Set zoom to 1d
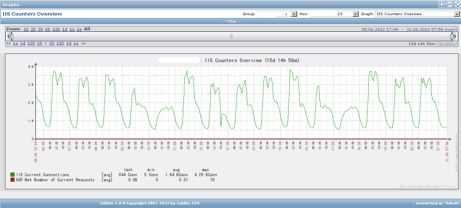Image resolution: width=461 pixels, height=208 pixels. 65,29
